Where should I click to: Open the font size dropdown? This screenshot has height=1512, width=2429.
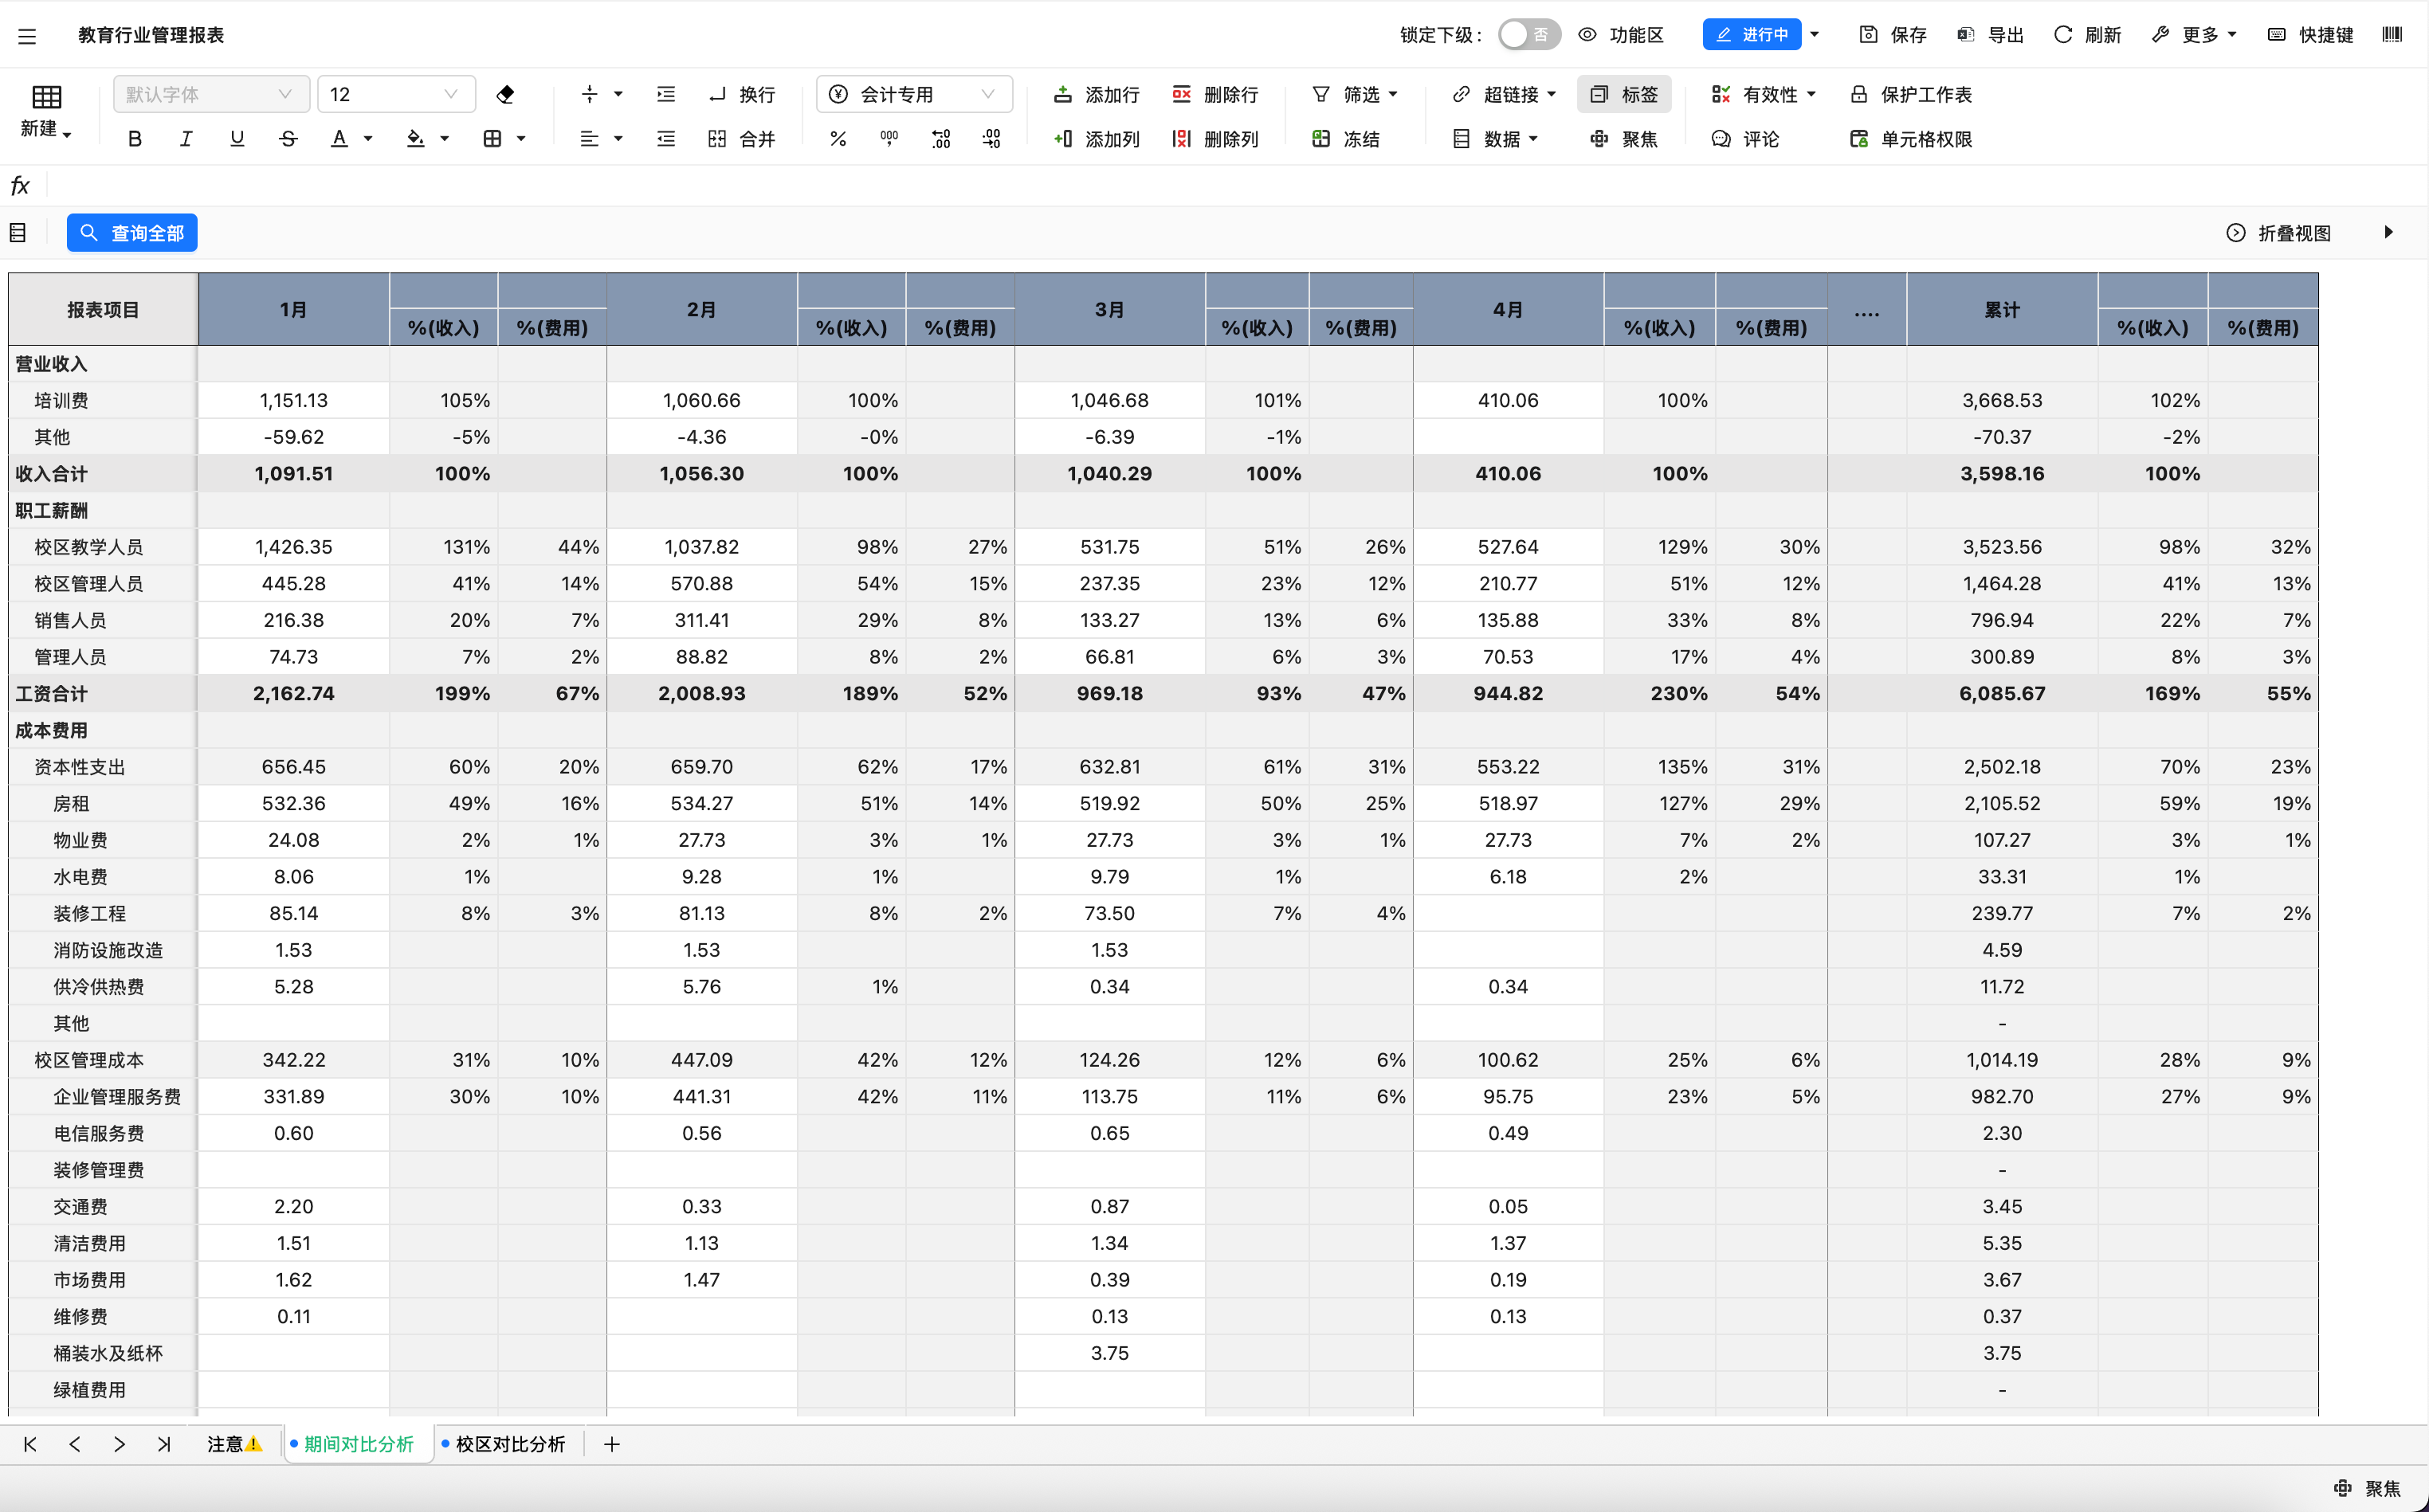coord(396,94)
